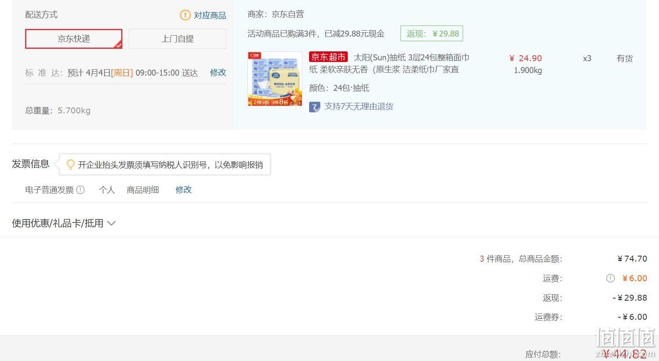Viewport: 659px width, 361px height.
Task: Click the 商品明细 invoice content text
Action: tap(143, 190)
